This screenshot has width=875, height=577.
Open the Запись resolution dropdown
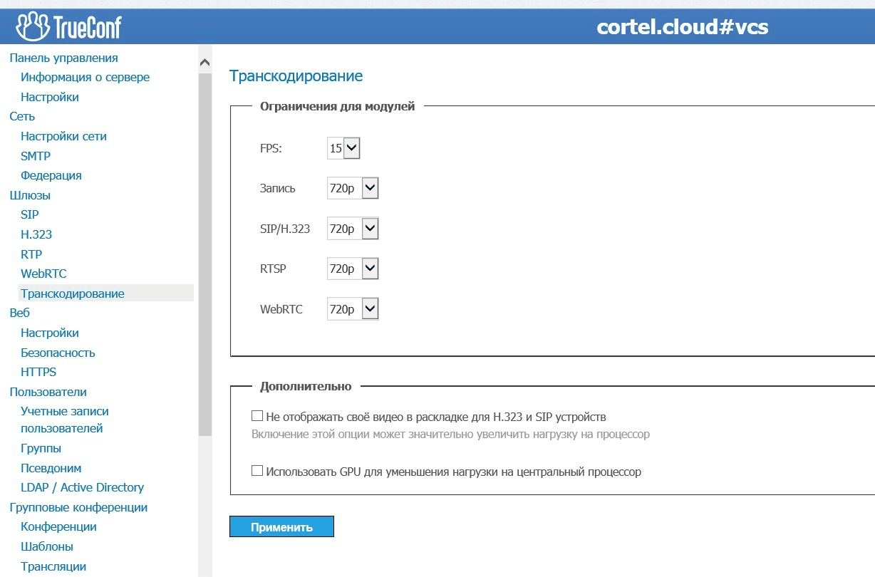[x=353, y=189]
